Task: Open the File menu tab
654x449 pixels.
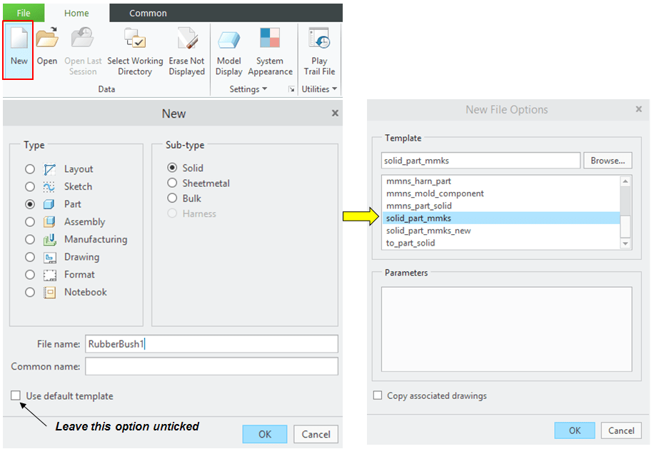Action: tap(24, 13)
